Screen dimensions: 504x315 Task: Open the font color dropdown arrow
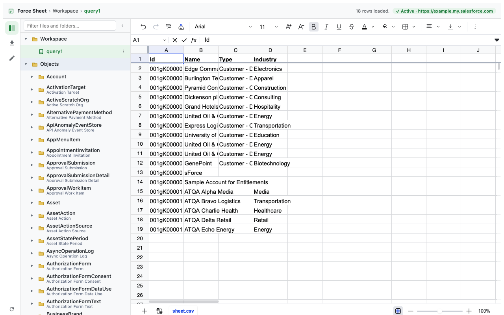pyautogui.click(x=373, y=27)
